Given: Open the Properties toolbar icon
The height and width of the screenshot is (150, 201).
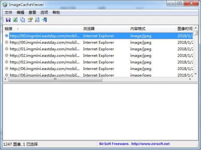Looking at the screenshot, I should [x=30, y=20].
